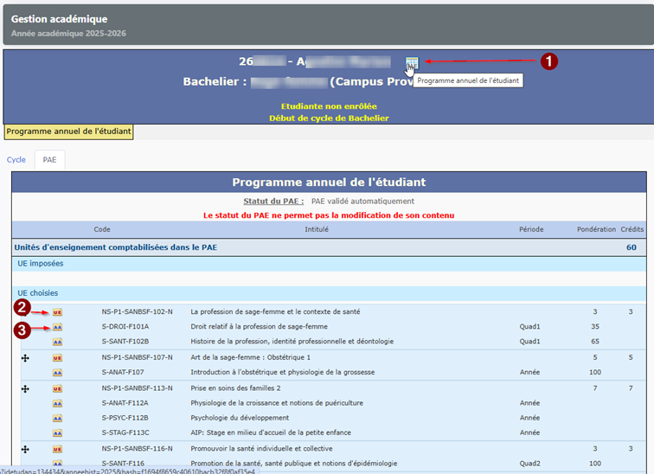Click move handle for Promouvoir la santé unit
654x474 pixels.
25,449
